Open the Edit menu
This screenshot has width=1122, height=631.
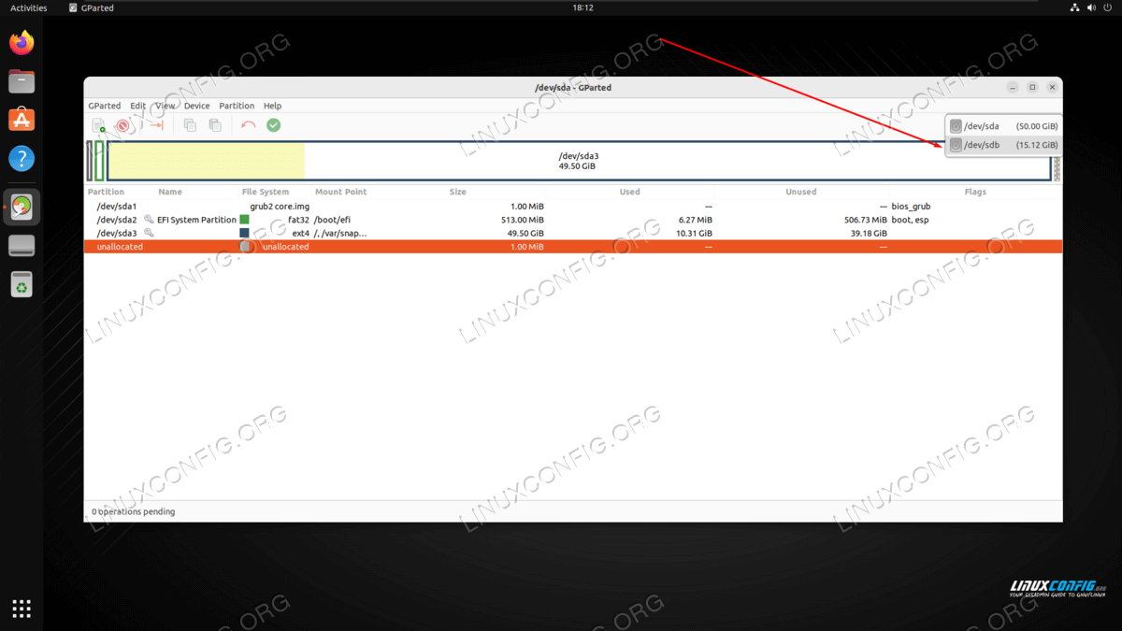tap(138, 106)
